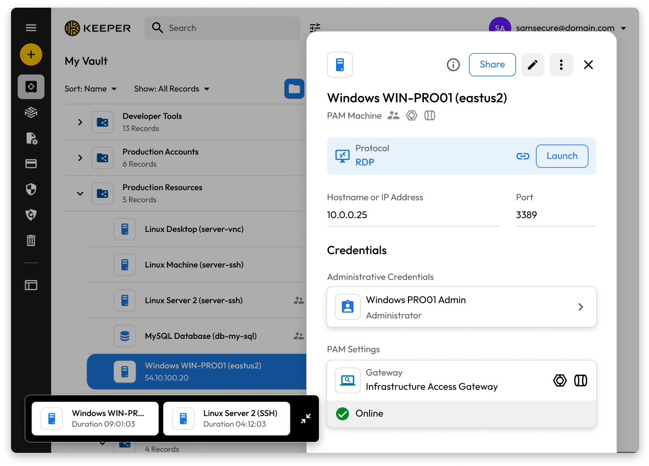This screenshot has height=466, width=649.
Task: Open the Show: All Records dropdown
Action: (171, 89)
